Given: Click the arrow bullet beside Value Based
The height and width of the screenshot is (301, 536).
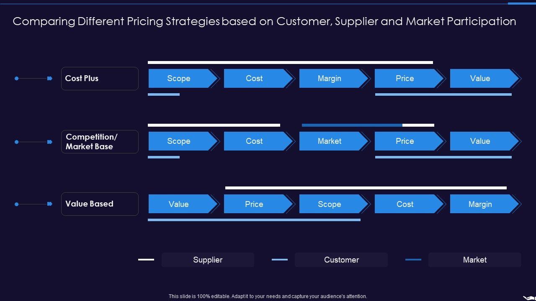Looking at the screenshot, I should pos(49,204).
